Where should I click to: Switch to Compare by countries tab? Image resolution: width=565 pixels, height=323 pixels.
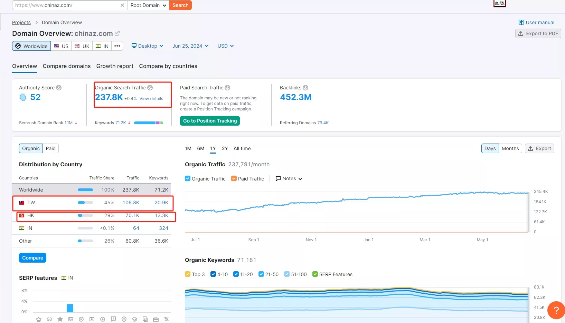coord(168,66)
